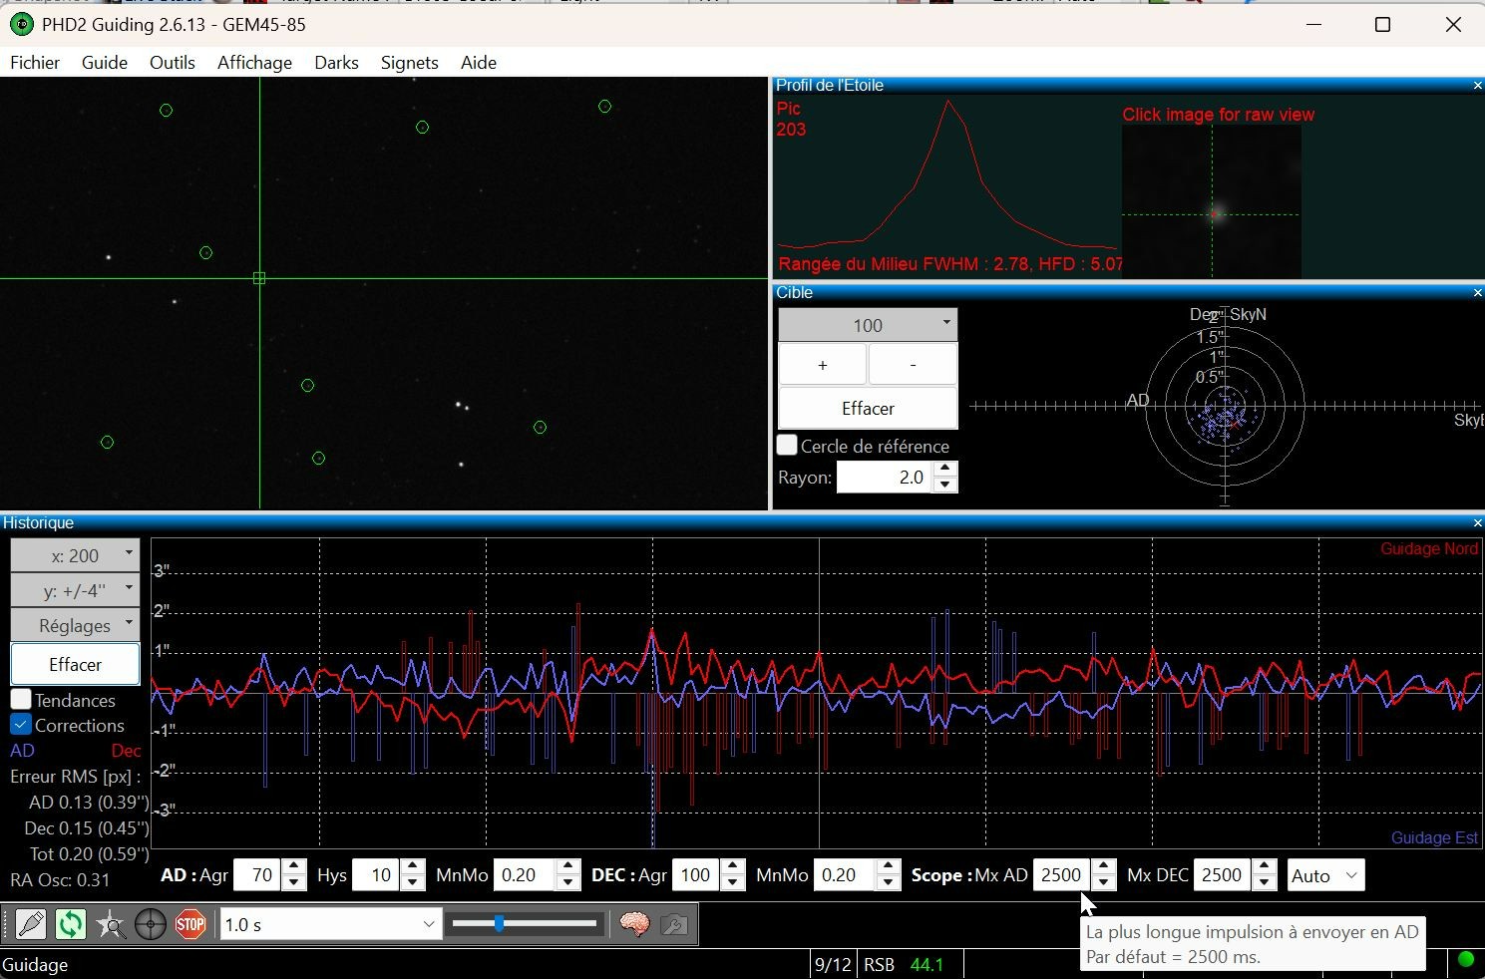Toggle Cercle de référence checkbox
The height and width of the screenshot is (979, 1485).
tap(787, 446)
